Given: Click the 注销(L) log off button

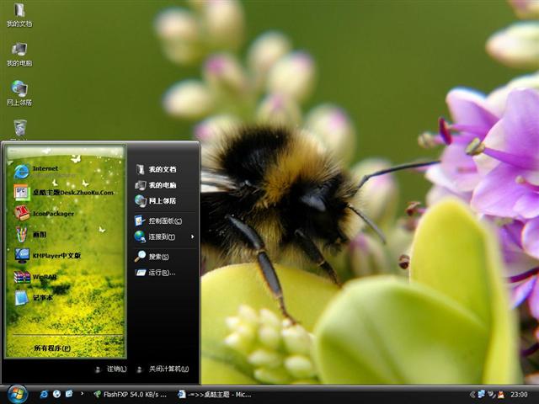Looking at the screenshot, I should (111, 369).
